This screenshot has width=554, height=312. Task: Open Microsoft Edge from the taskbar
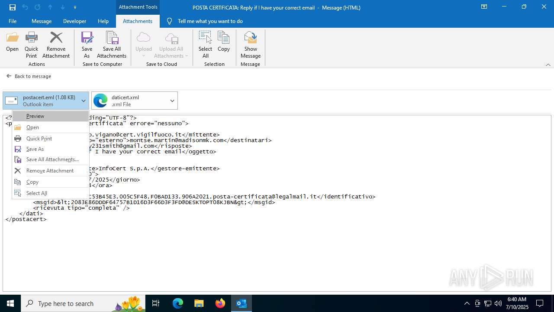point(178,303)
